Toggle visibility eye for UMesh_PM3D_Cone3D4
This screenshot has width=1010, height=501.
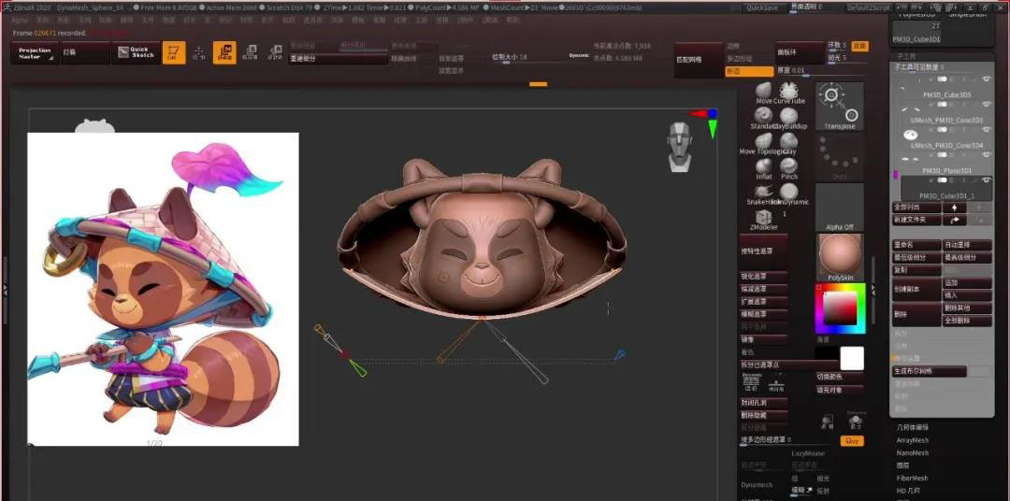[987, 129]
